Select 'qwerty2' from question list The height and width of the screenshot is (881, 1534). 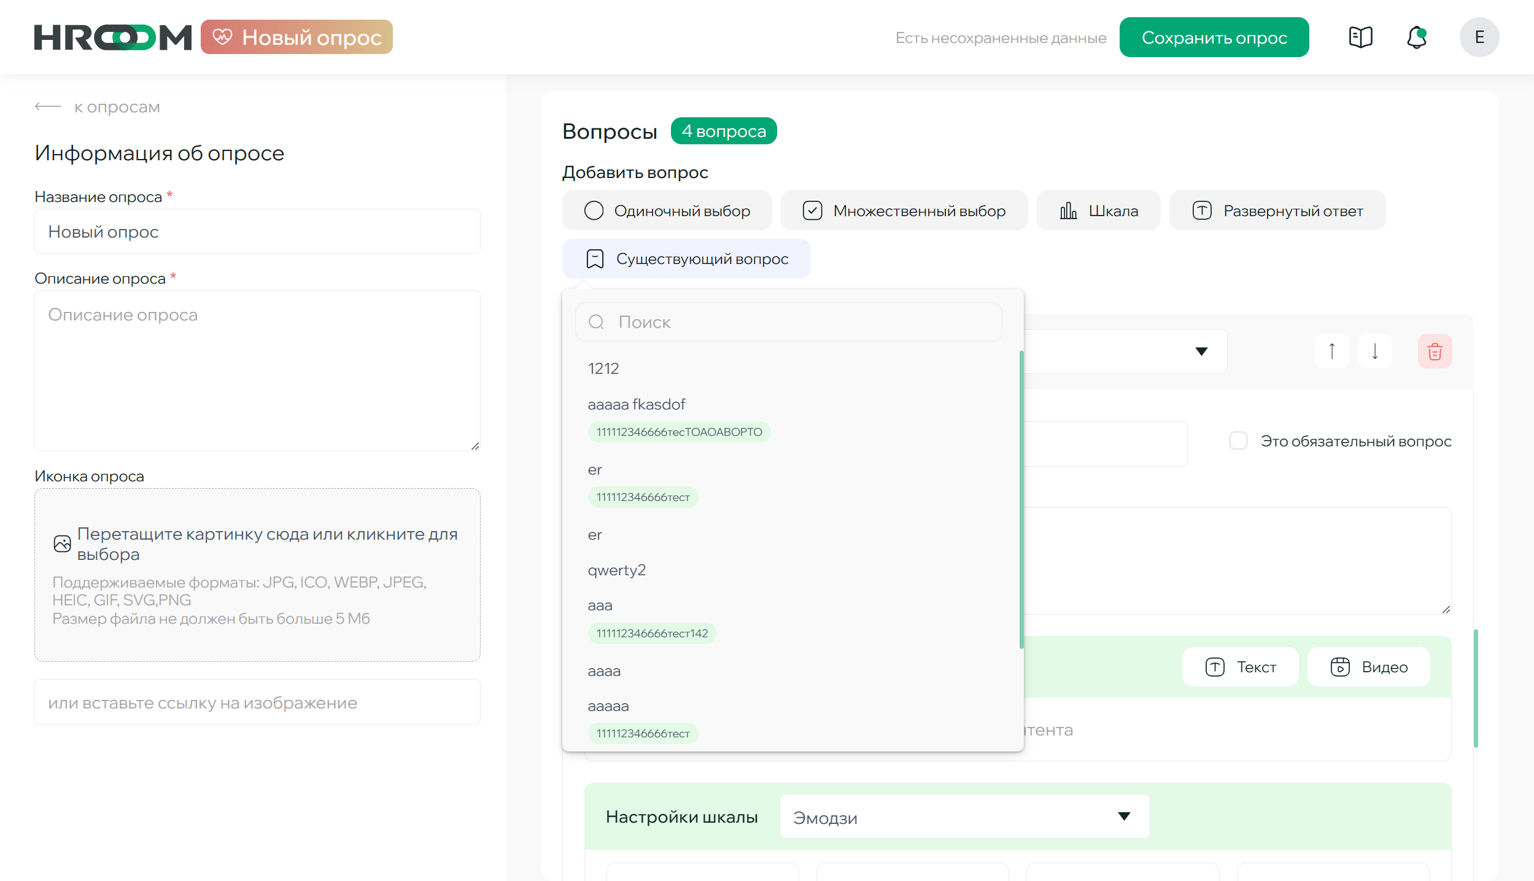point(616,570)
